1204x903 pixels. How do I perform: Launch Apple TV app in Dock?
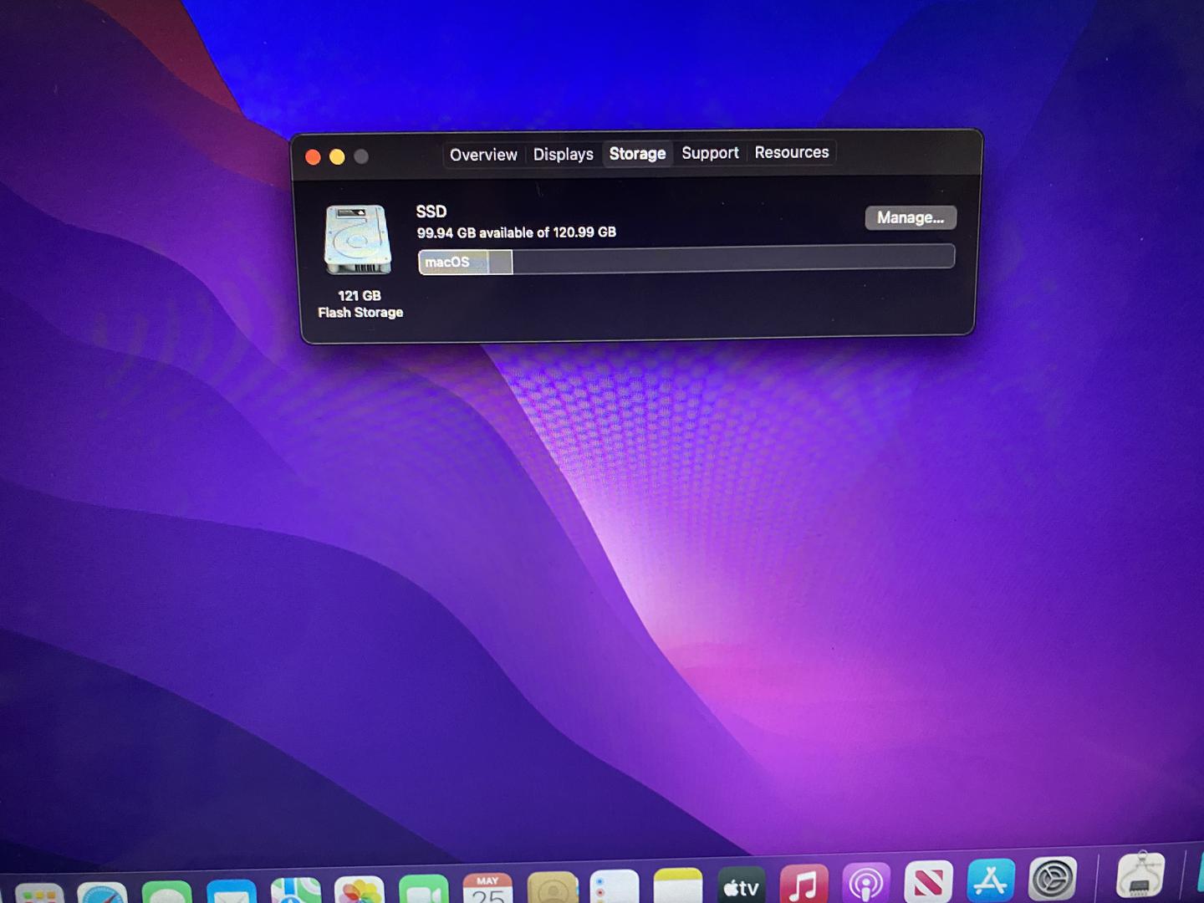[x=741, y=884]
